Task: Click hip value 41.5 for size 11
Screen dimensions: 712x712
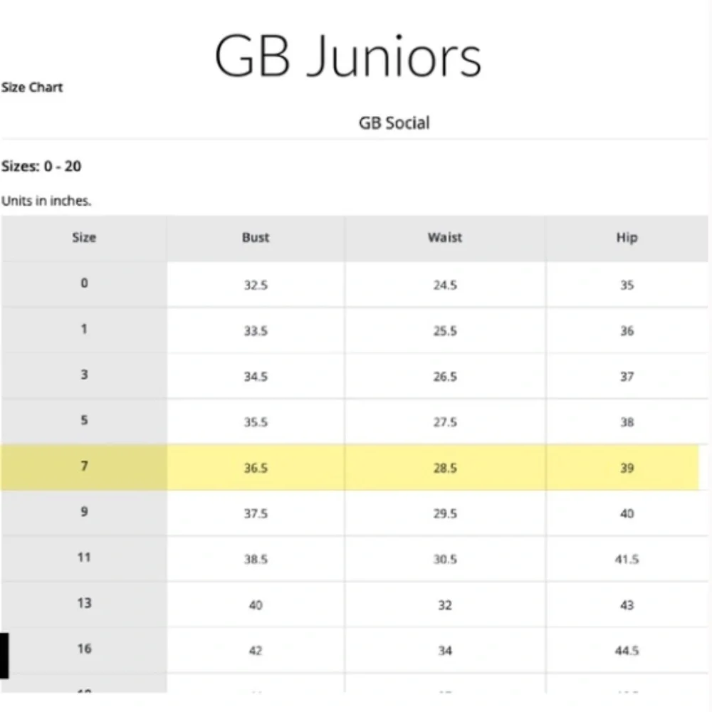Action: 627,560
